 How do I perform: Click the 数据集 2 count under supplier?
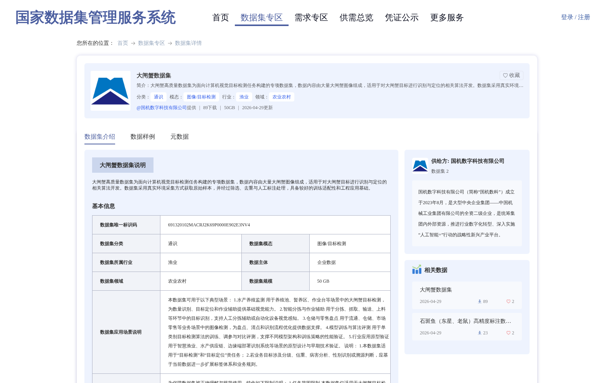pyautogui.click(x=440, y=171)
